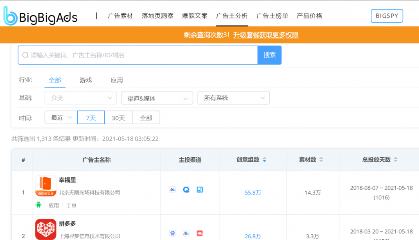Open the 分类 dropdown
Screen dimensions: 419x240
point(81,98)
